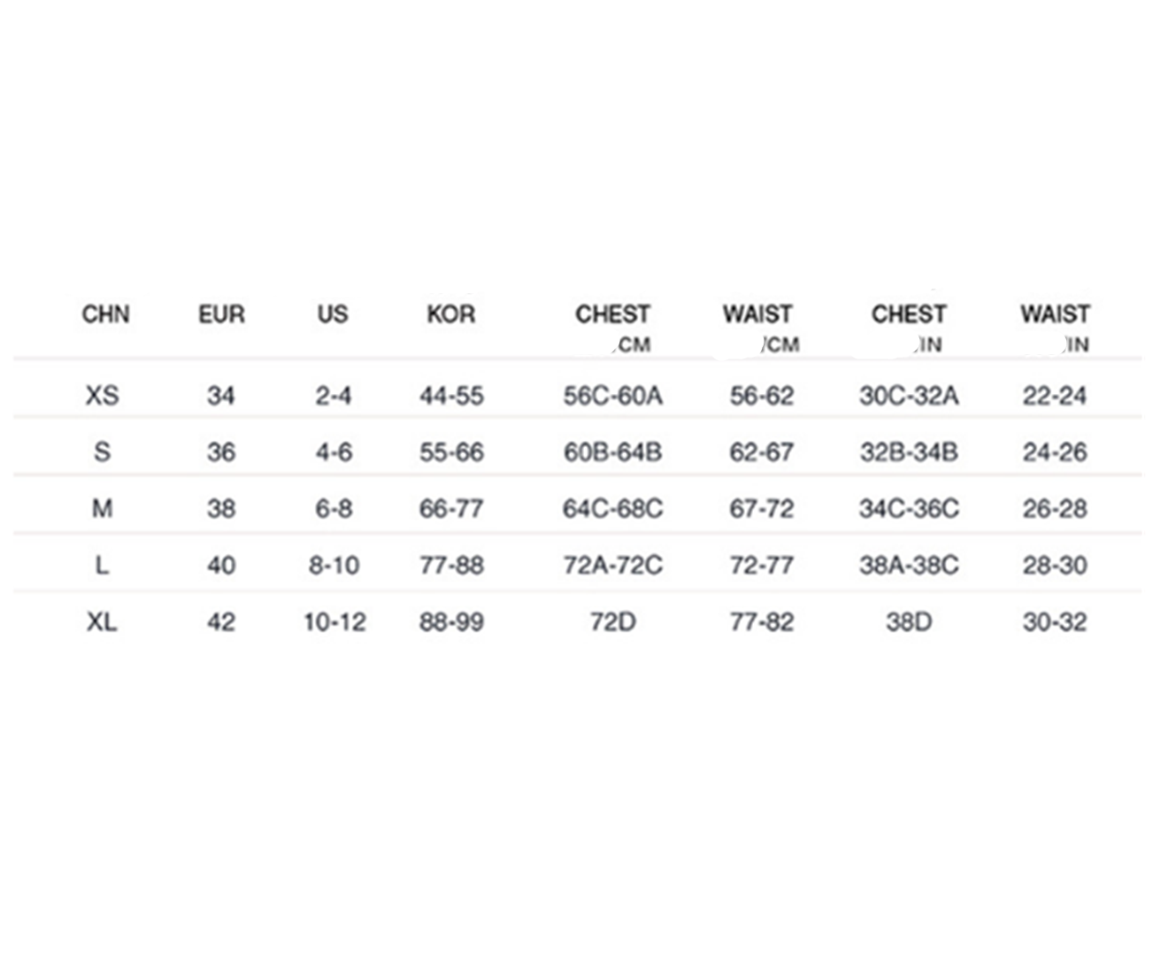Select the XS size row label
Image resolution: width=1168 pixels, height=956 pixels.
click(x=102, y=395)
